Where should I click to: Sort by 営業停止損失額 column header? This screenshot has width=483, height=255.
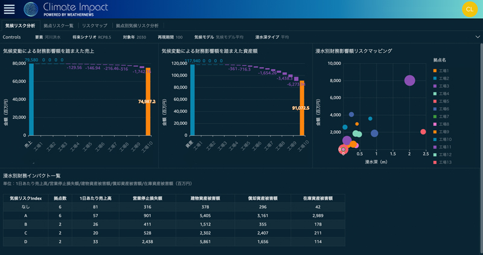tap(143, 198)
